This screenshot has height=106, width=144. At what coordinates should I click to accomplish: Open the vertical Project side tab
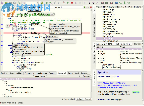[x=94, y=10]
